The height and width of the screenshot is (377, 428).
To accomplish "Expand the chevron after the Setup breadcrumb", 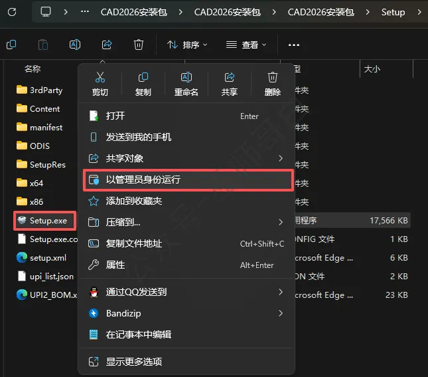I will 419,12.
